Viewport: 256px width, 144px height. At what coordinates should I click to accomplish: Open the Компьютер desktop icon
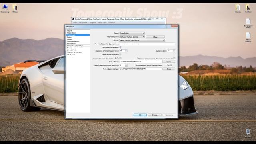coord(5,8)
